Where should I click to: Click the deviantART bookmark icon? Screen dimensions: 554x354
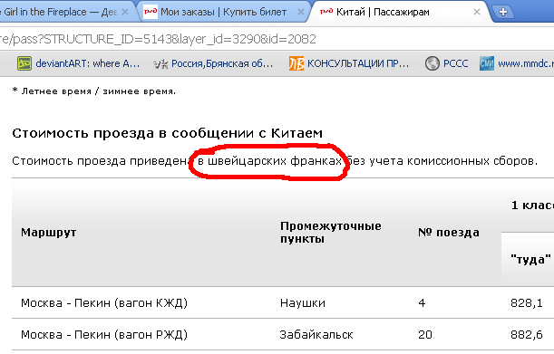tap(24, 63)
